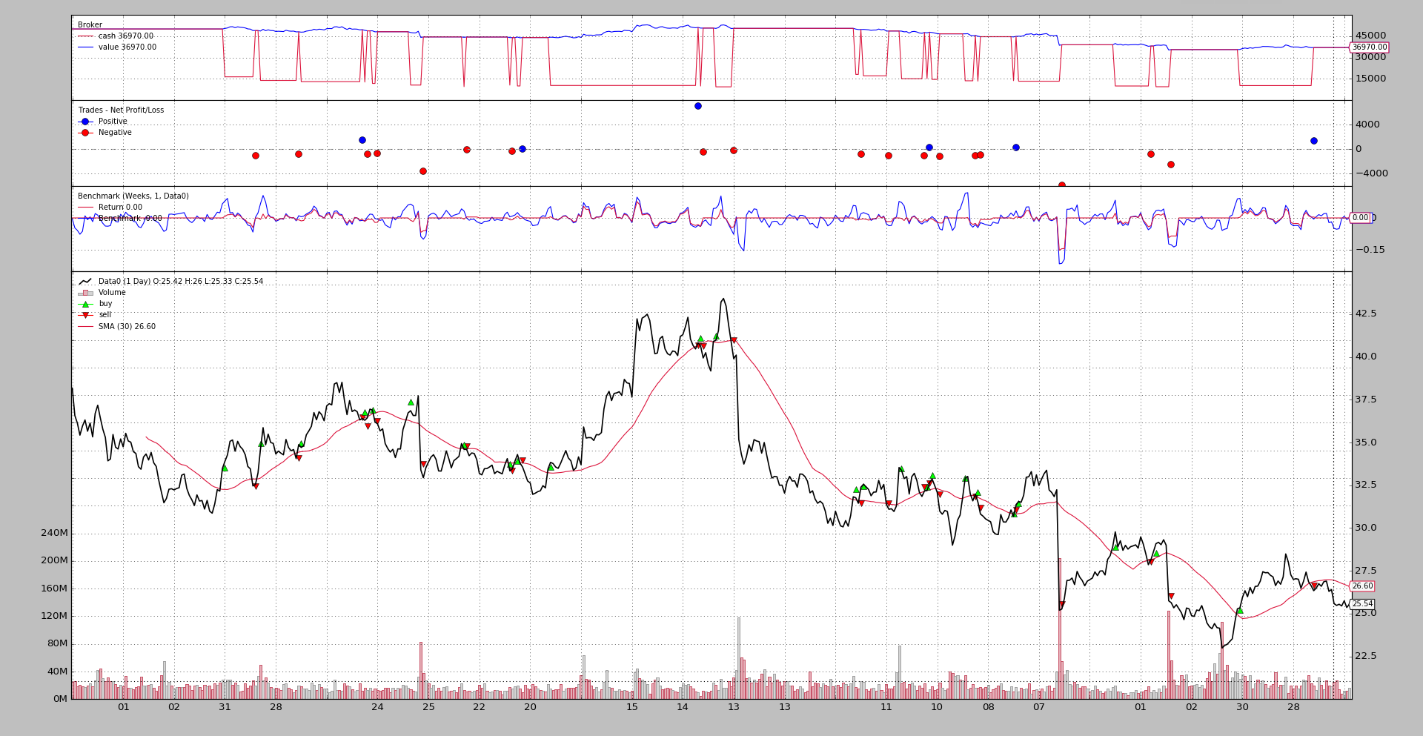Select the Negative red dot legend icon
This screenshot has height=736, width=1423.
(85, 133)
